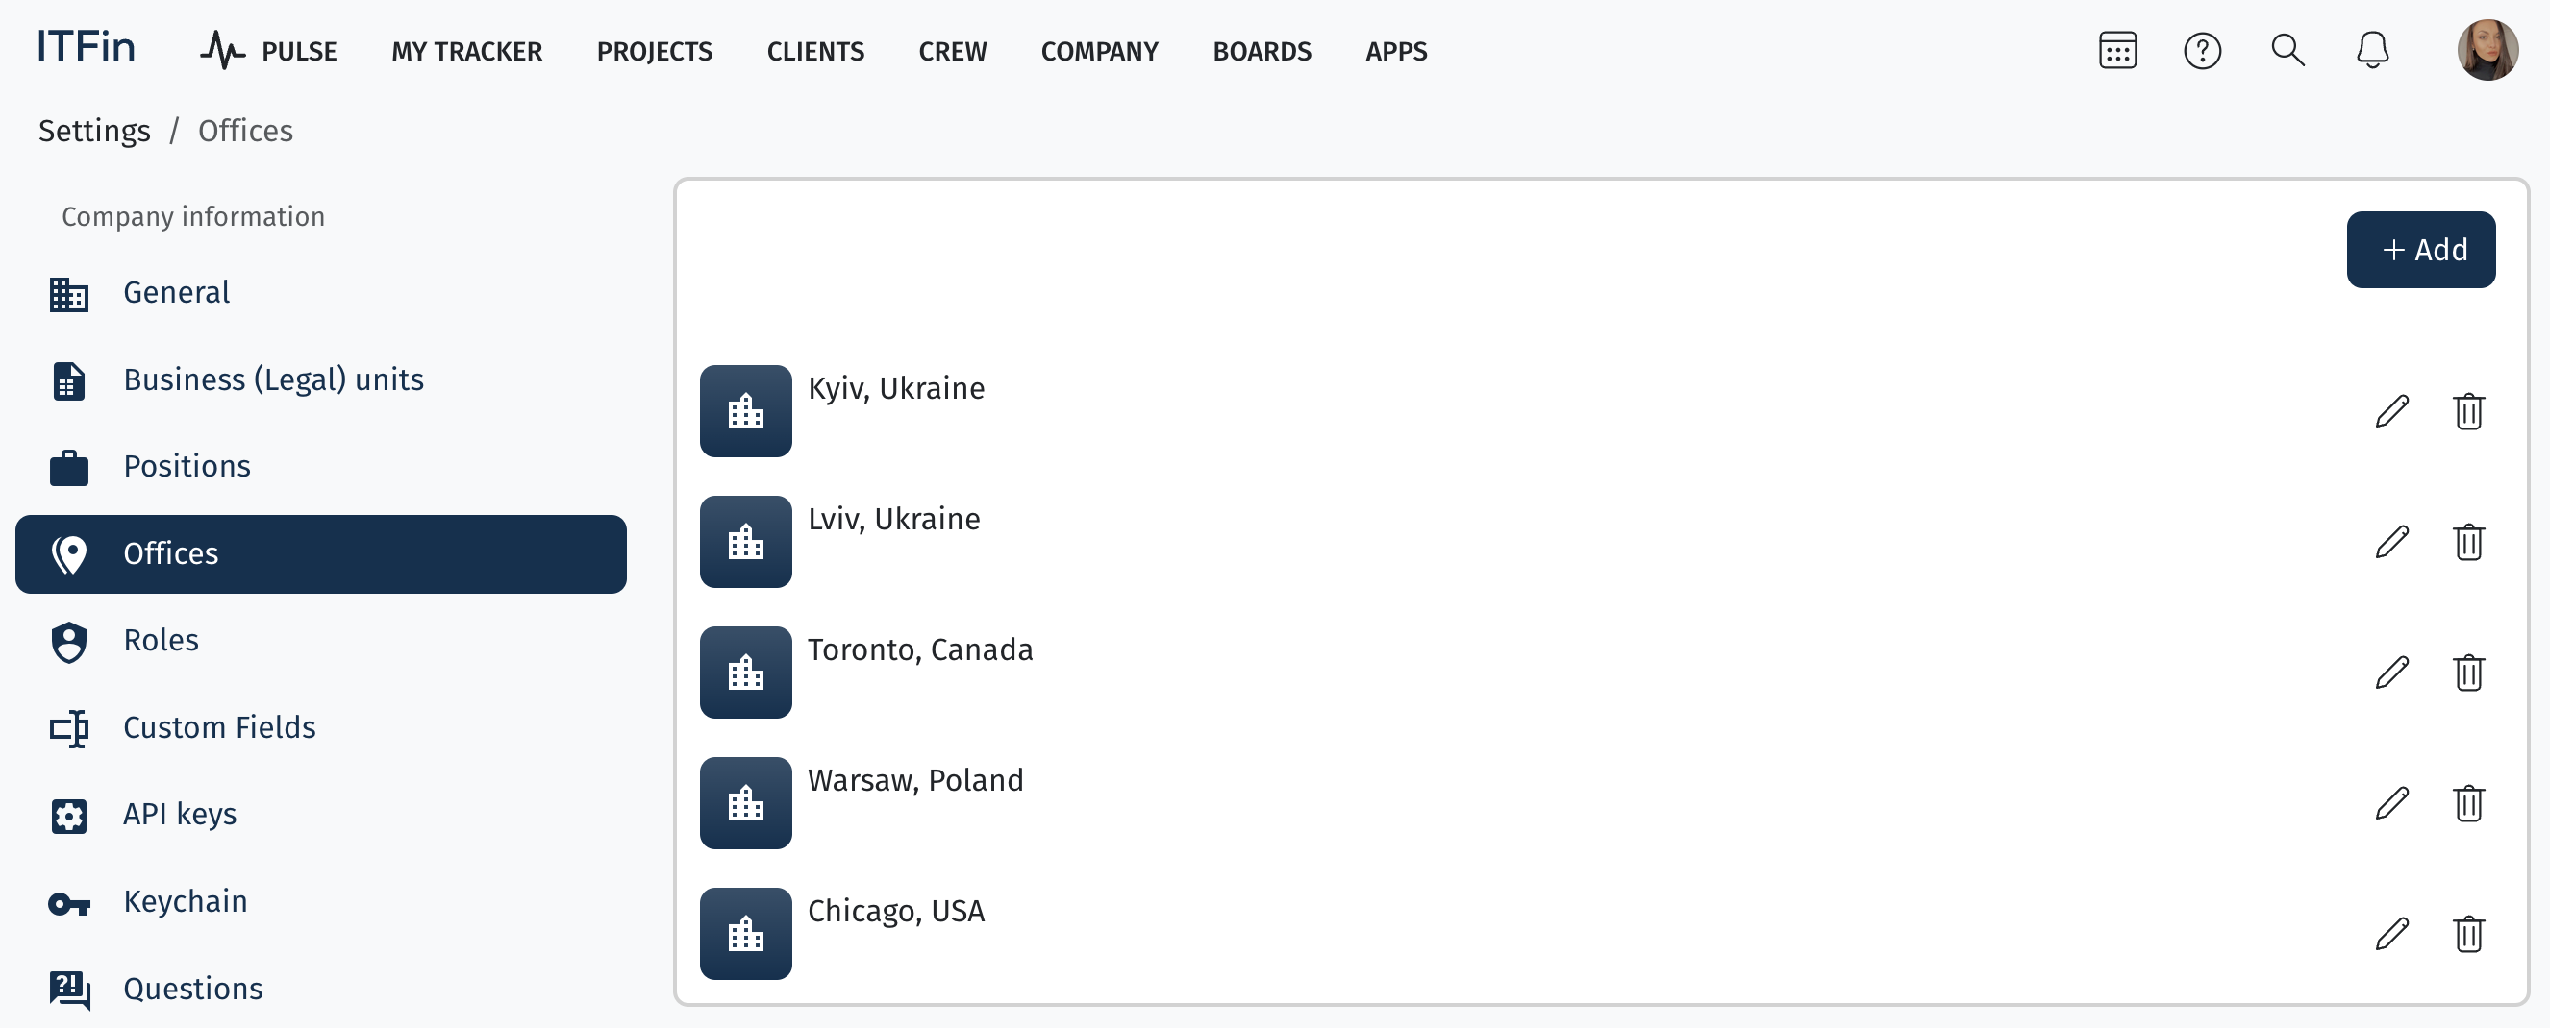
Task: Delete the Kyiv, Ukraine office
Action: [2468, 410]
